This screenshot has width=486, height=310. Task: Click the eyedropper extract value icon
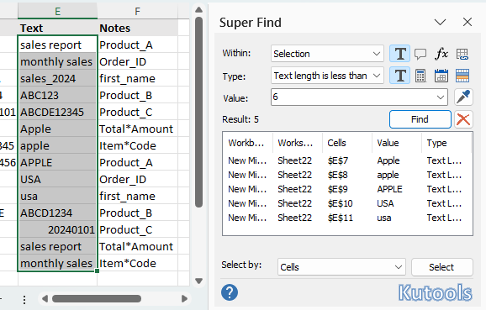pyautogui.click(x=463, y=97)
